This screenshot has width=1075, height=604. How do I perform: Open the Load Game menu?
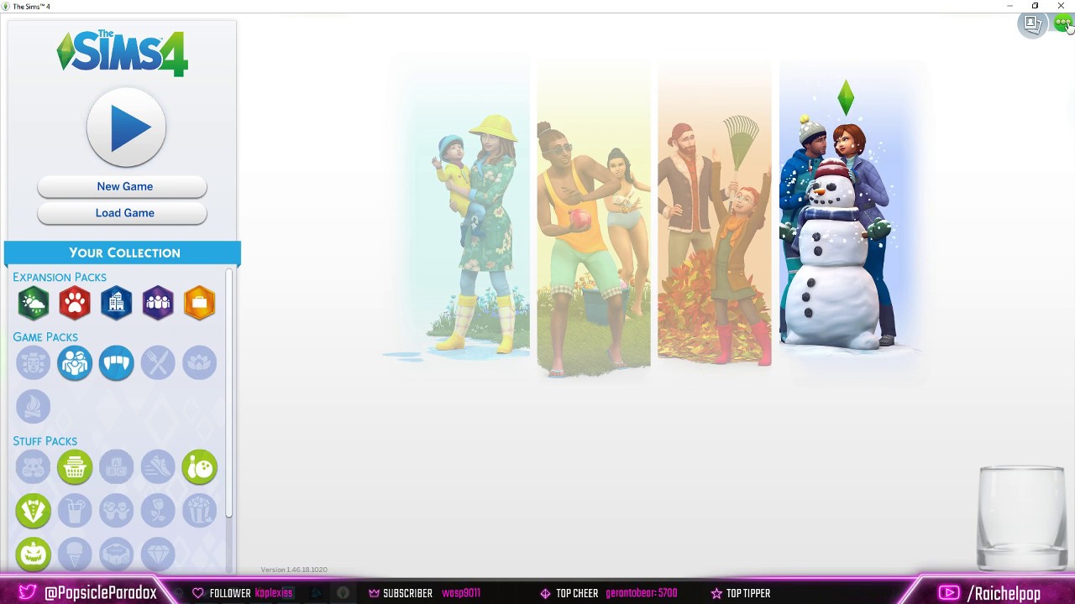coord(124,213)
